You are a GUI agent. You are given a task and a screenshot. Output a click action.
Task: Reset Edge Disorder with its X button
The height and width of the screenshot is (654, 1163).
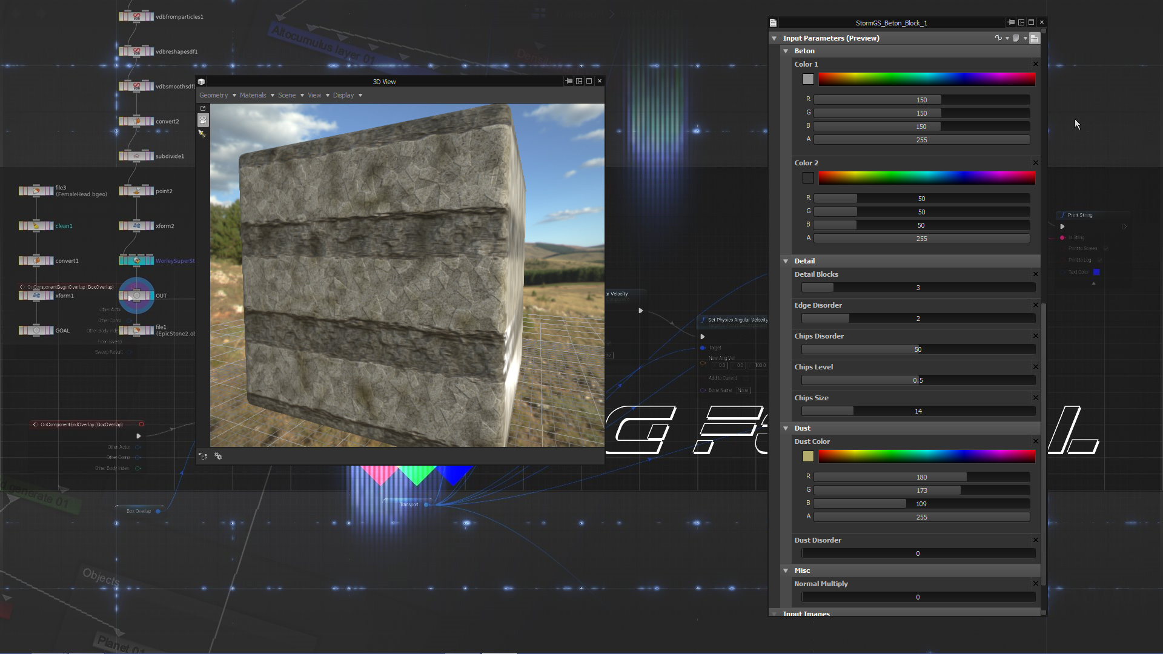pos(1035,305)
